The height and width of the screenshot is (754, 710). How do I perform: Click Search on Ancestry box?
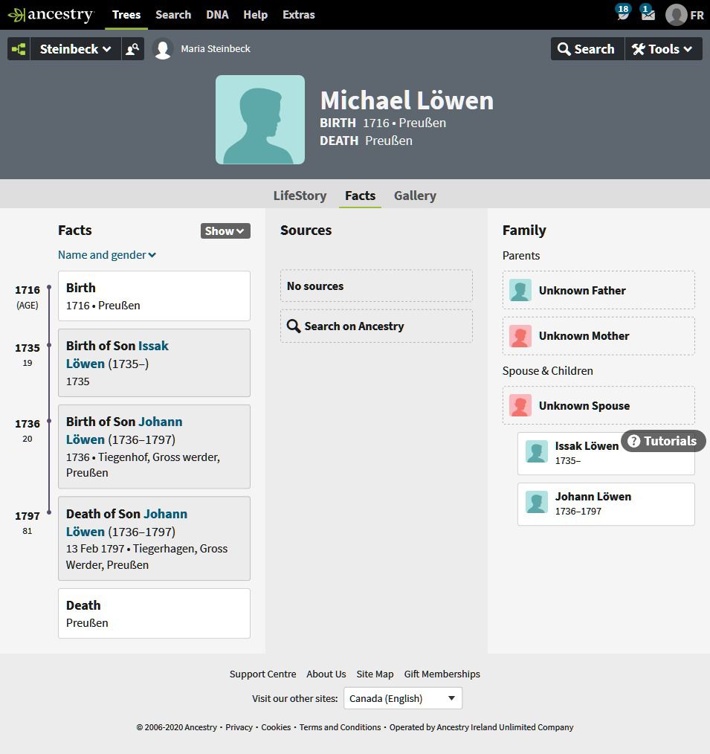376,326
